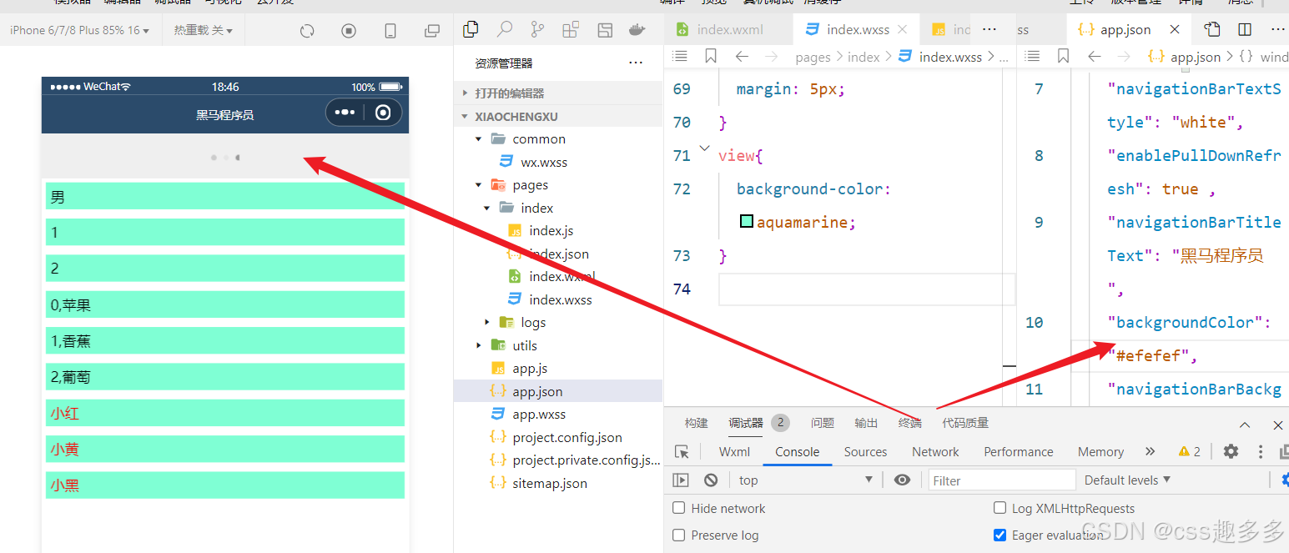Click the refresh/compile icon in simulator toolbar

pyautogui.click(x=307, y=31)
